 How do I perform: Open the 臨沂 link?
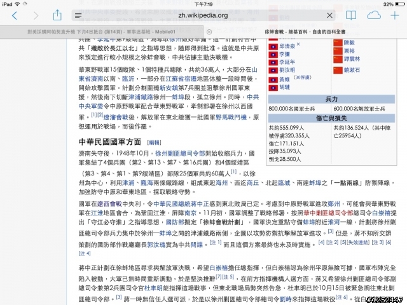(128, 79)
